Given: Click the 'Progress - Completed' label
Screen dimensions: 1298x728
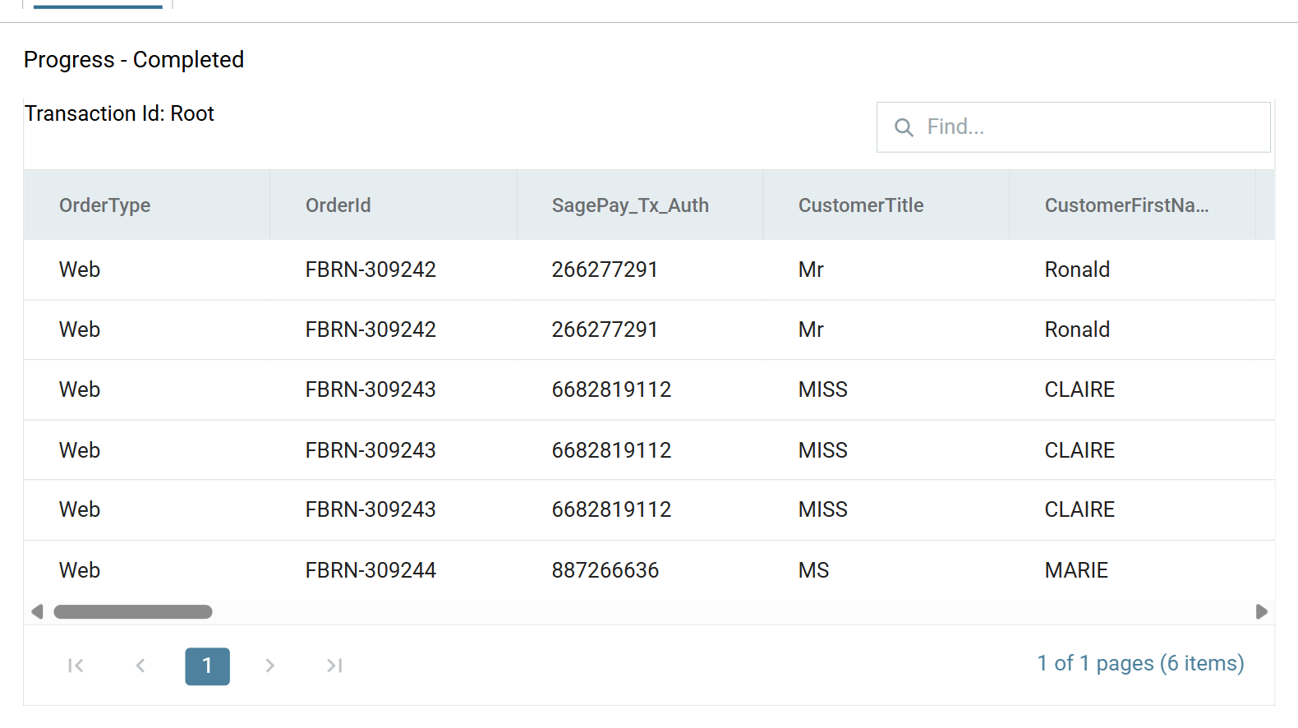Looking at the screenshot, I should 134,60.
